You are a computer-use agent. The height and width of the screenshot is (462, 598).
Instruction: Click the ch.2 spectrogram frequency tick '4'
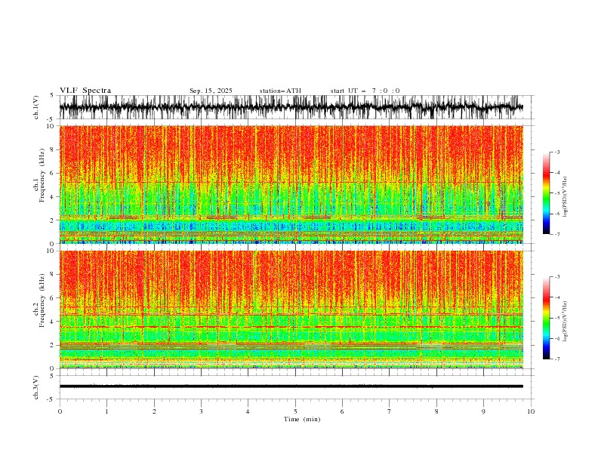pyautogui.click(x=54, y=322)
